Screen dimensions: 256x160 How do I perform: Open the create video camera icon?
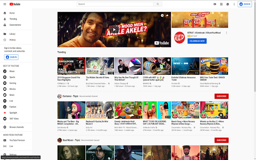pyautogui.click(x=215, y=4)
